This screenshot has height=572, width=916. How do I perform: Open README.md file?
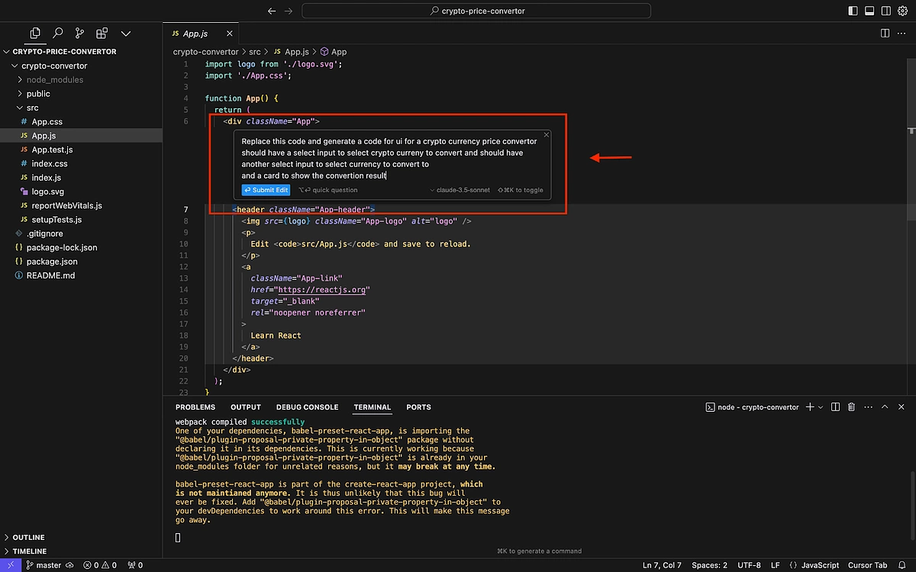point(50,275)
